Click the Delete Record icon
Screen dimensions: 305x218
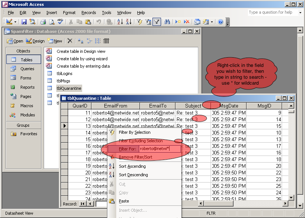click(x=186, y=22)
